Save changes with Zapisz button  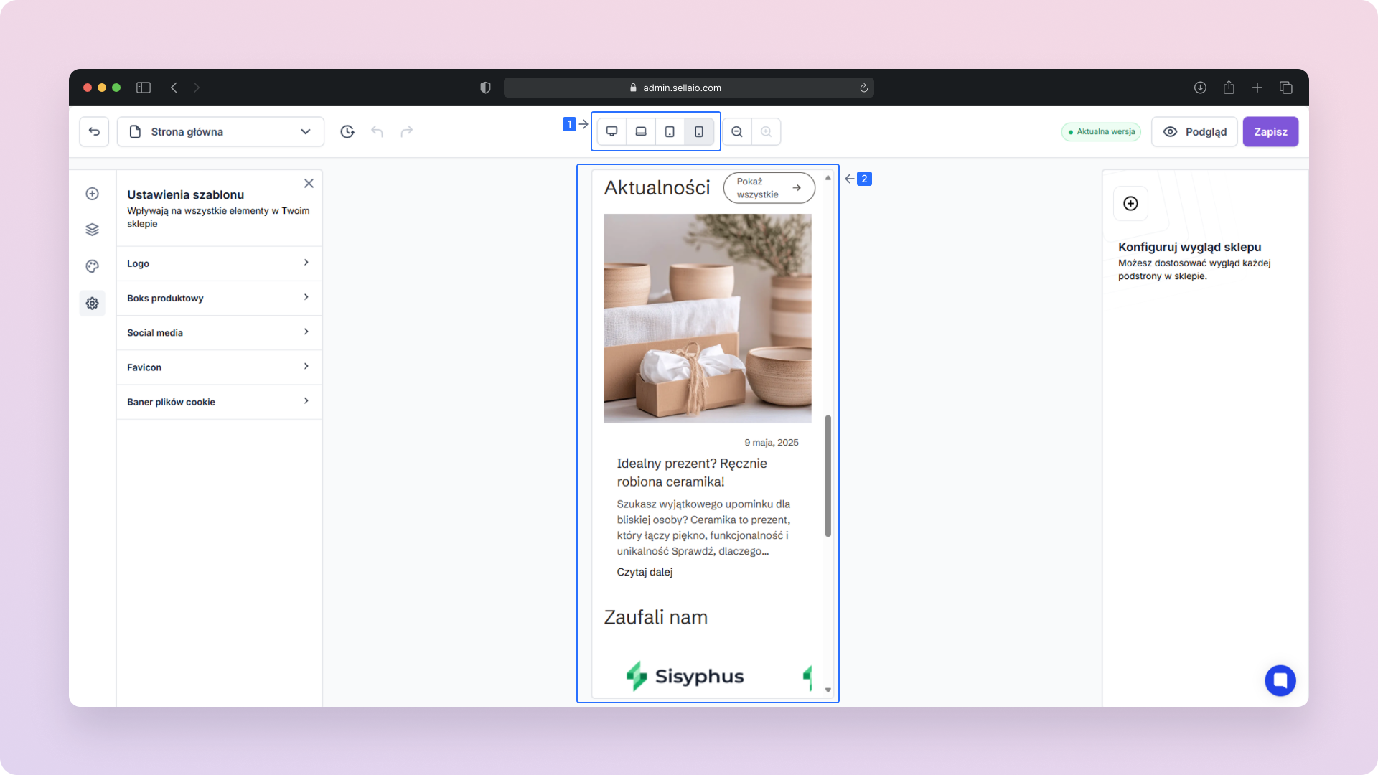[x=1270, y=131]
